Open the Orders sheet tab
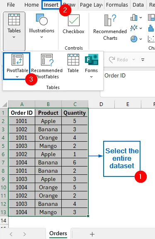The height and width of the screenshot is (239, 155). (x=58, y=234)
